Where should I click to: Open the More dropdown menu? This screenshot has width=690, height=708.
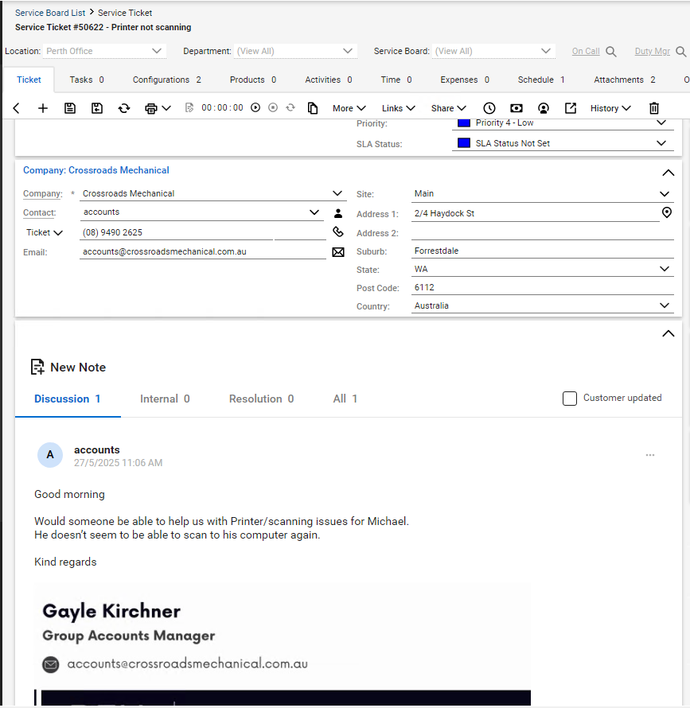(x=349, y=108)
